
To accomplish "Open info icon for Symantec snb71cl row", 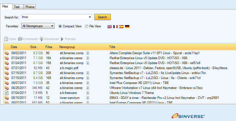I will click(88, 78).
